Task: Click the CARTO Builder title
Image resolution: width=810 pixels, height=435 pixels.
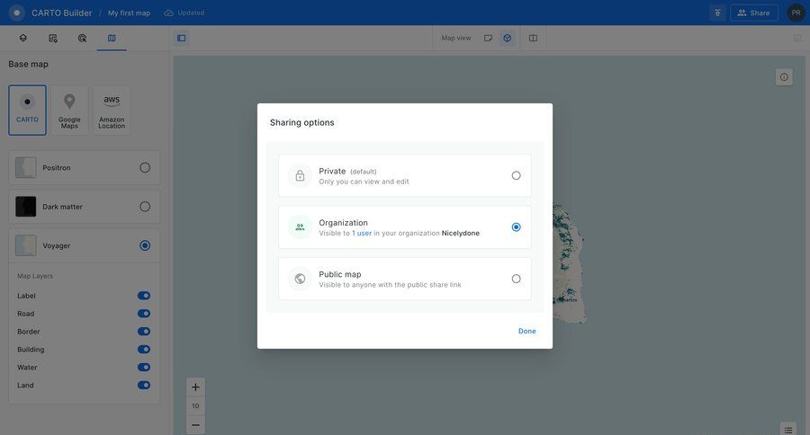Action: tap(61, 13)
